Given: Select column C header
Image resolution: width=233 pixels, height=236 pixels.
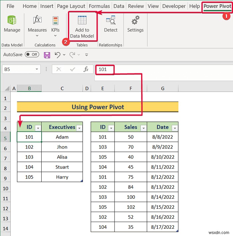Looking at the screenshot, I should coord(62,89).
